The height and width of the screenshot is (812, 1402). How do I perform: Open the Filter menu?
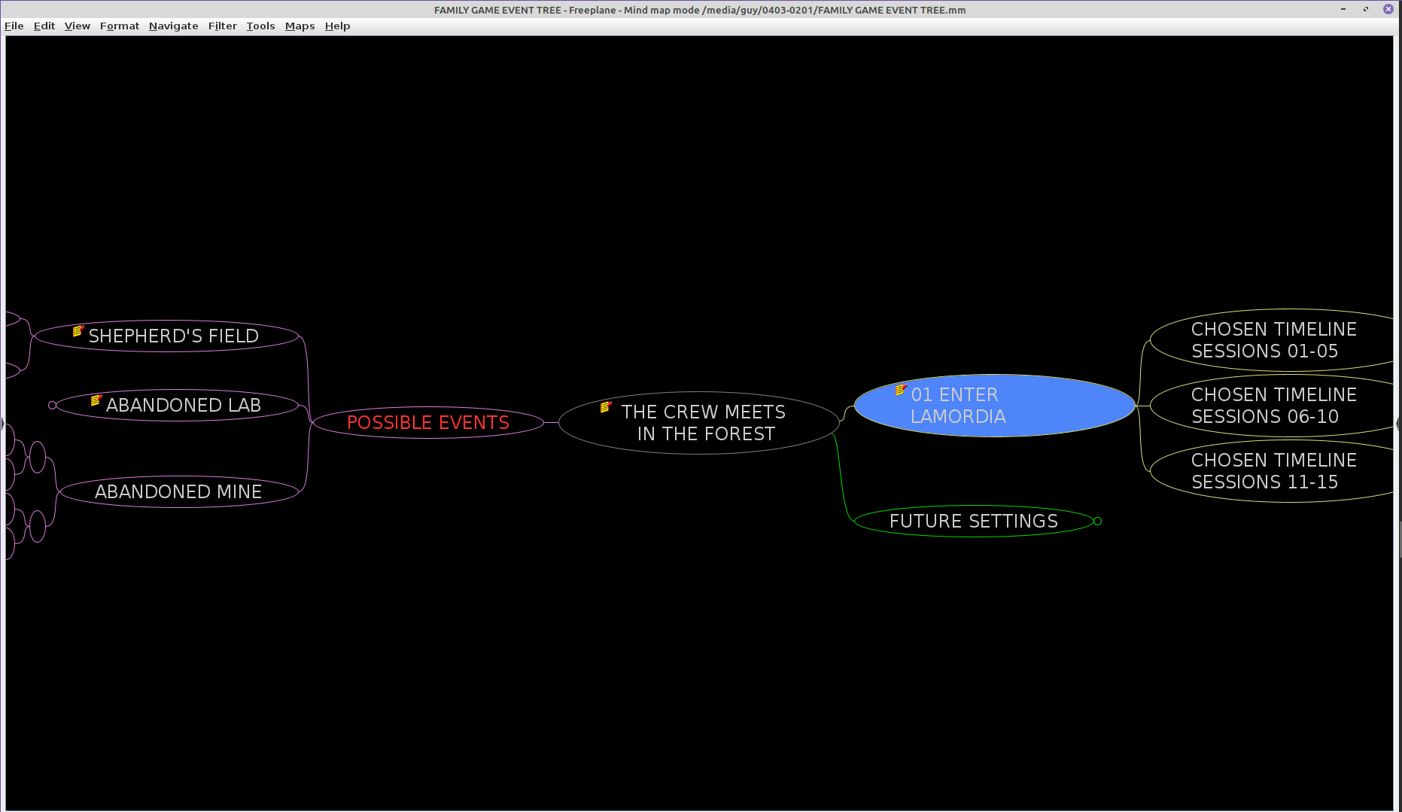222,26
